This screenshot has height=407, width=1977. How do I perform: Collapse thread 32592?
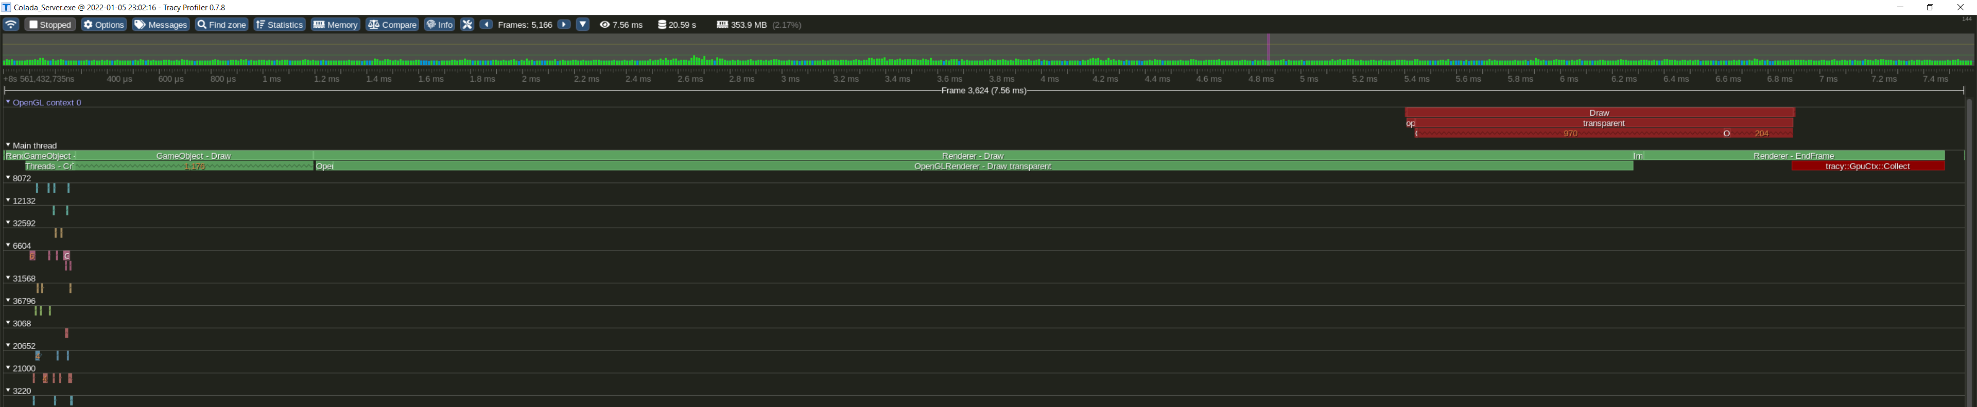pyautogui.click(x=8, y=223)
